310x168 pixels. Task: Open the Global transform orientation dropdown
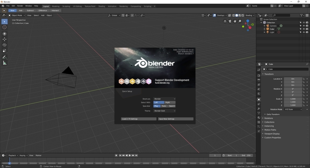point(114,15)
